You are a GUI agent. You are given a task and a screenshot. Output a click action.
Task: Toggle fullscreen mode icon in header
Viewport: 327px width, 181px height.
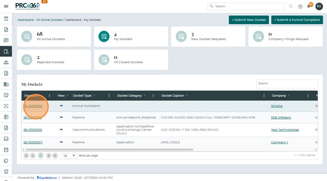(291, 6)
